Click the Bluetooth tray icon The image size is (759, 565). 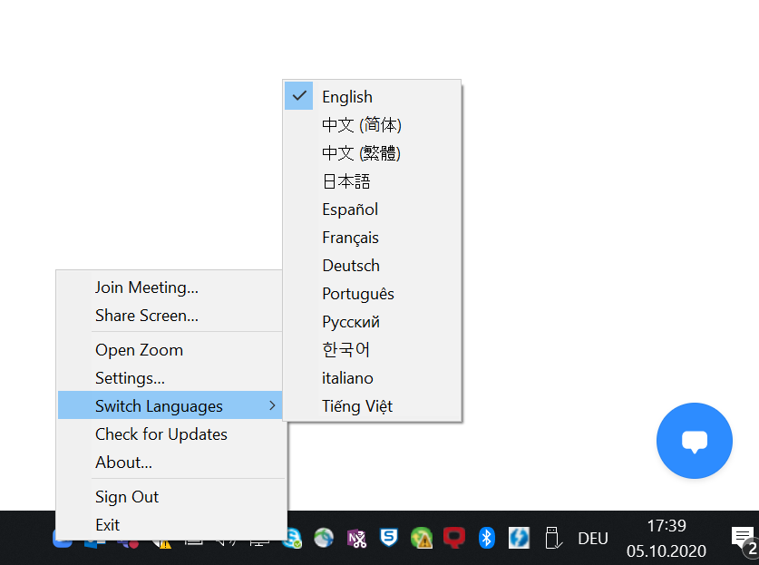[486, 538]
